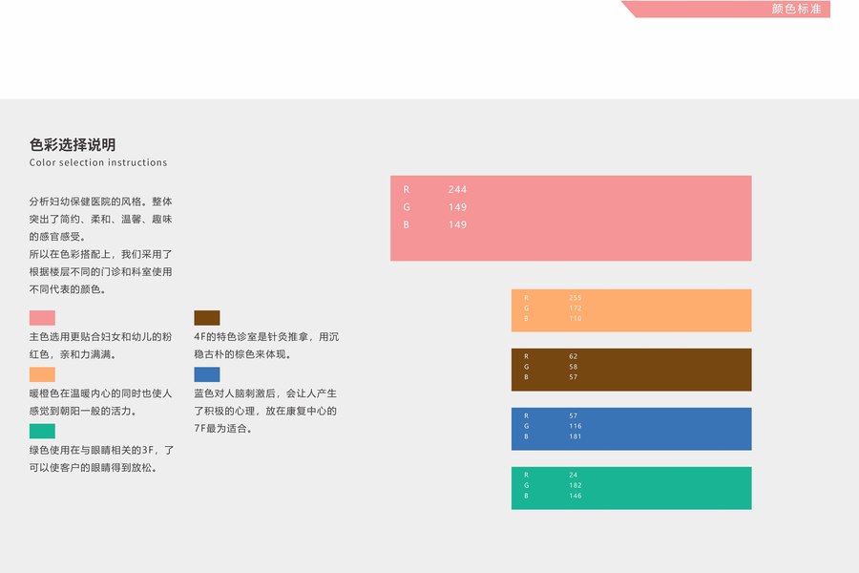Viewport: 859px width, 573px height.
Task: Click the value 58 in brown bar
Action: pos(573,367)
